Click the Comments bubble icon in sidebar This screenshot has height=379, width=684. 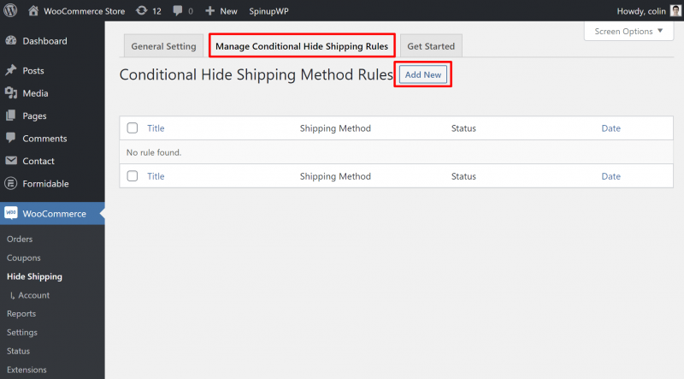pyautogui.click(x=11, y=138)
